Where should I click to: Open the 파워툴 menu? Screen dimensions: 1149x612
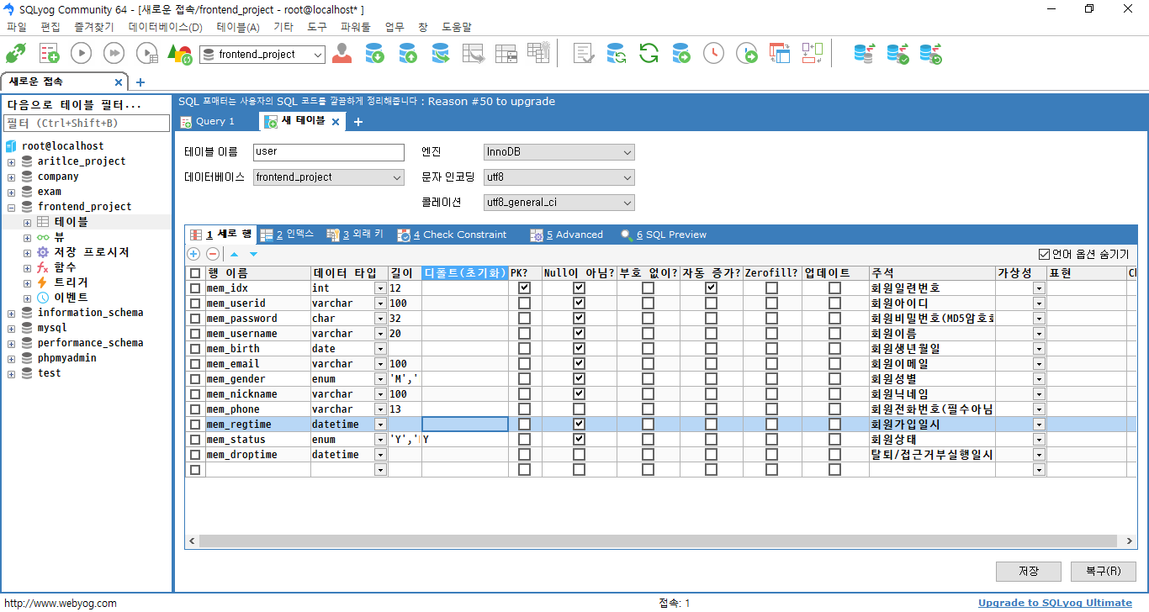tap(355, 27)
